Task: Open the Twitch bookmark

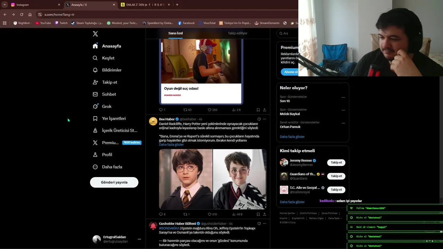Action: click(x=61, y=23)
